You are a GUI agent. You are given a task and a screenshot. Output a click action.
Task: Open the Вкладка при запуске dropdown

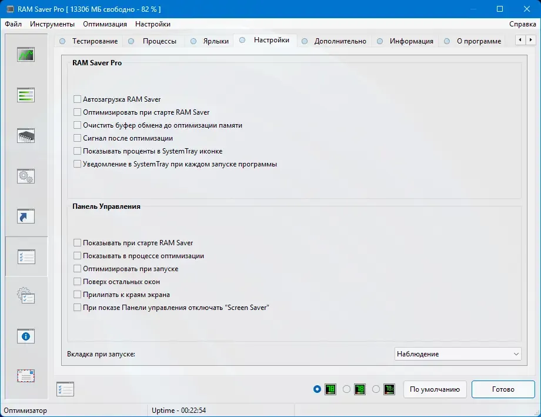coord(457,354)
